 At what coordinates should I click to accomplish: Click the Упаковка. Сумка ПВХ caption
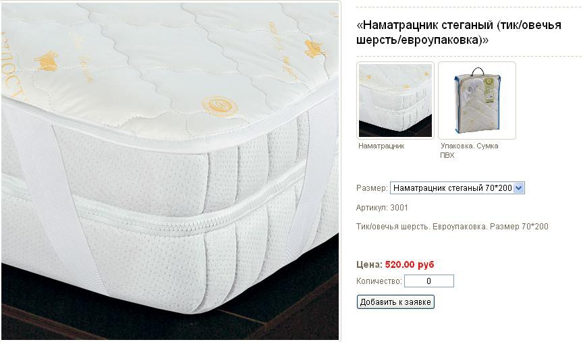[x=469, y=150]
